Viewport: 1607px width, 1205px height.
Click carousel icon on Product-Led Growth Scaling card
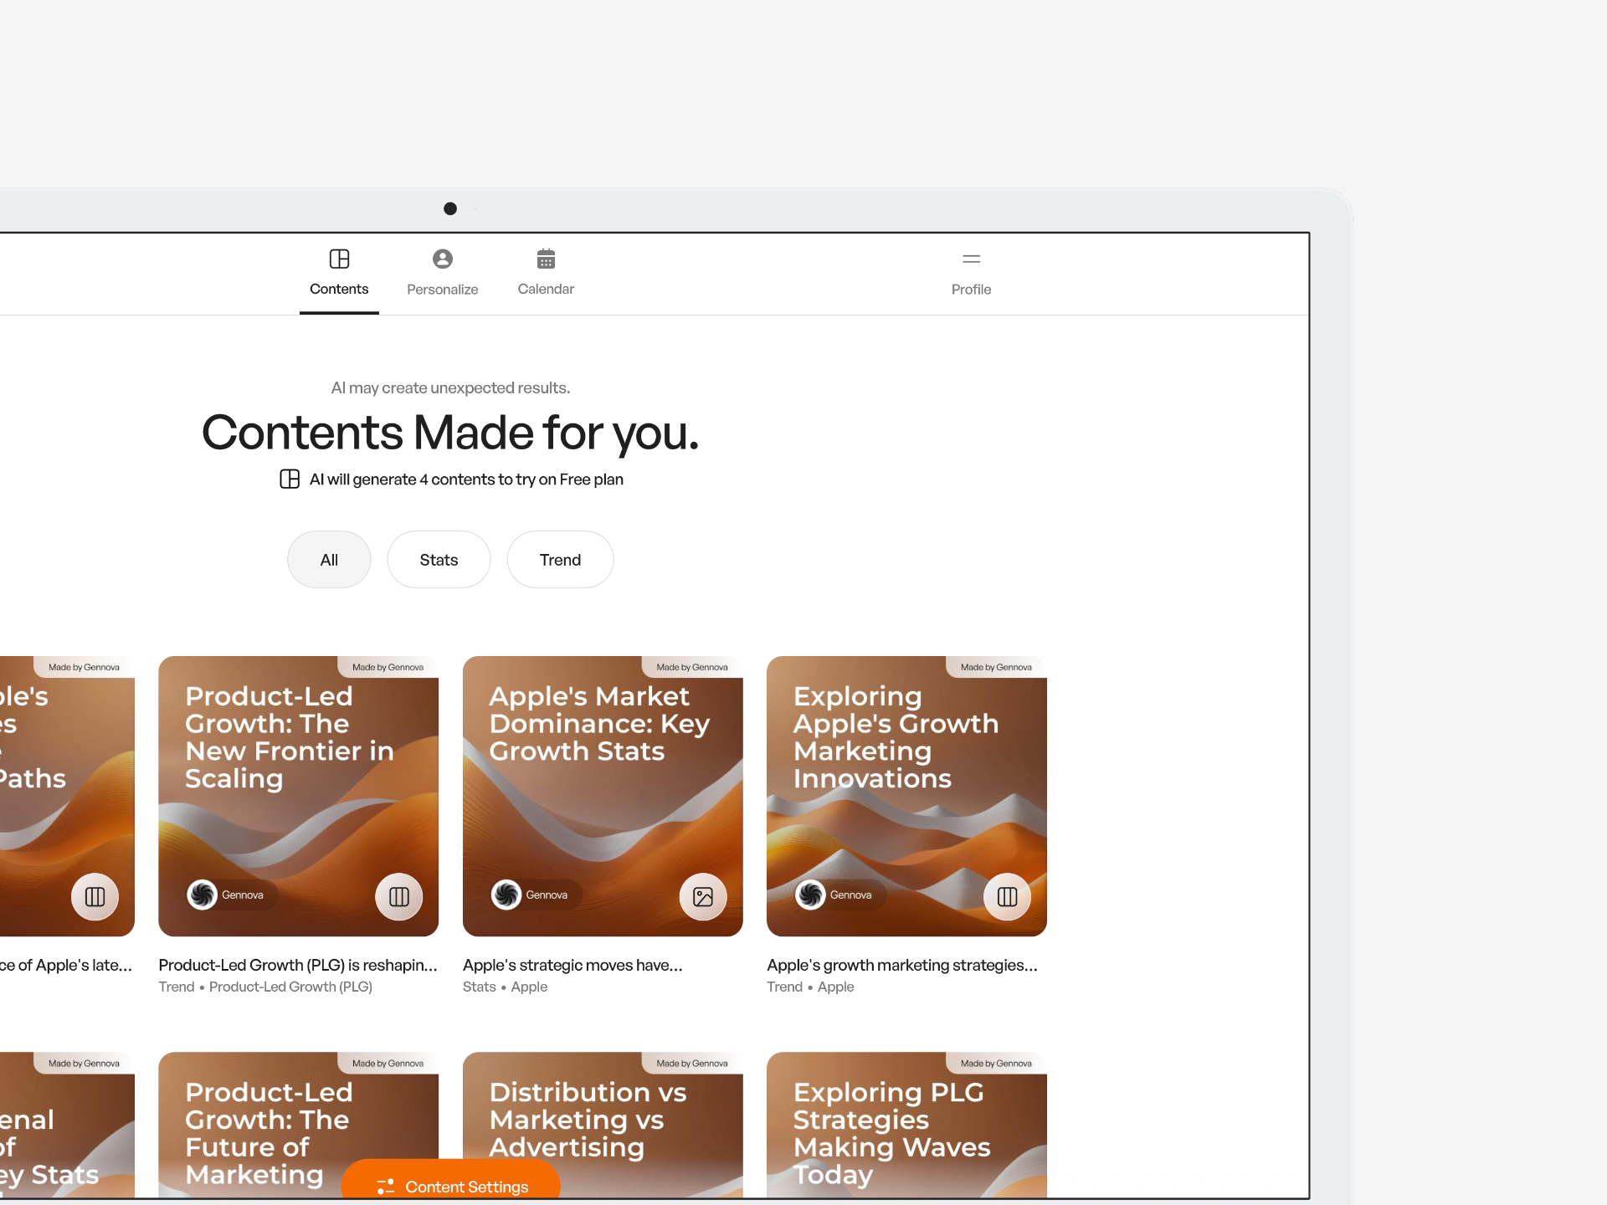coord(399,896)
